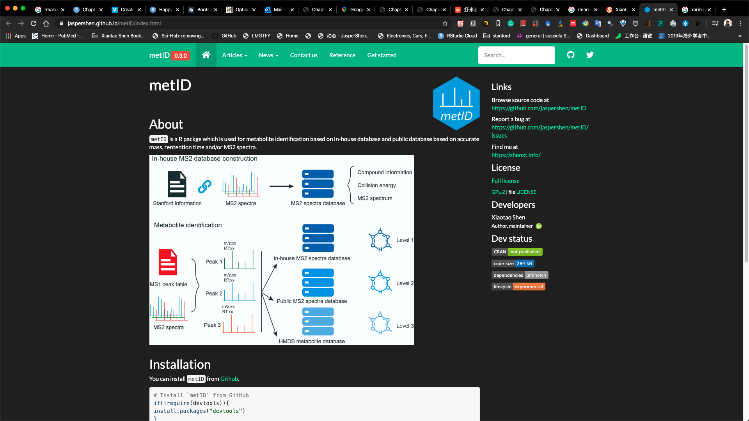Switch to the Mail browser tab
The width and height of the screenshot is (749, 421).
tap(278, 10)
